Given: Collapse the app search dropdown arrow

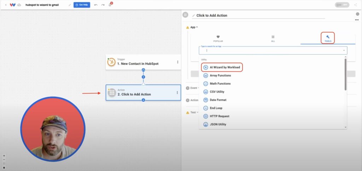Looking at the screenshot, I should (x=344, y=50).
